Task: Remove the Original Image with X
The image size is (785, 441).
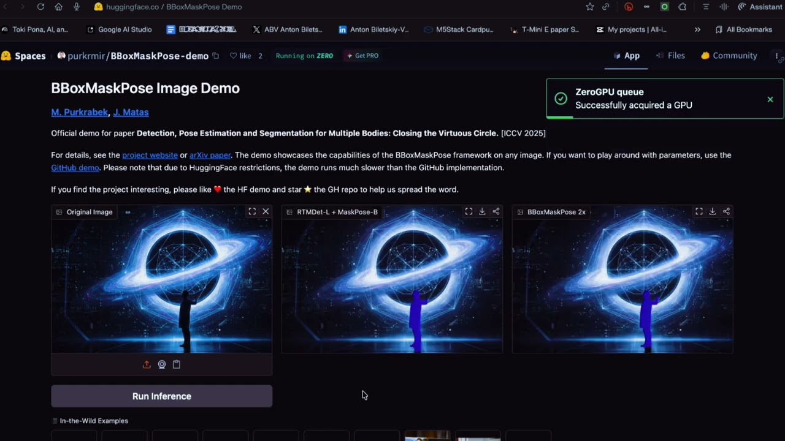Action: [x=266, y=211]
